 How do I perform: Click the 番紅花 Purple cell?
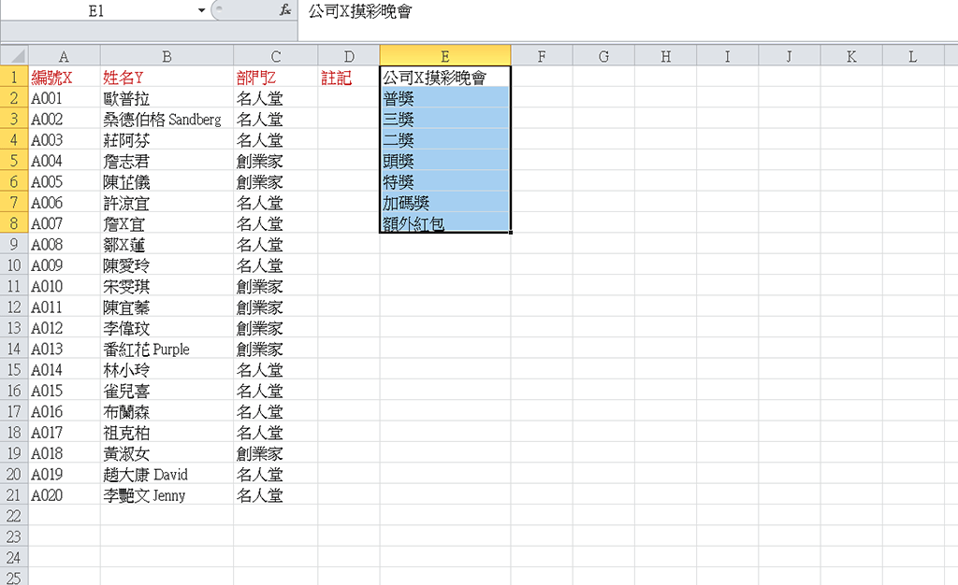click(x=167, y=350)
